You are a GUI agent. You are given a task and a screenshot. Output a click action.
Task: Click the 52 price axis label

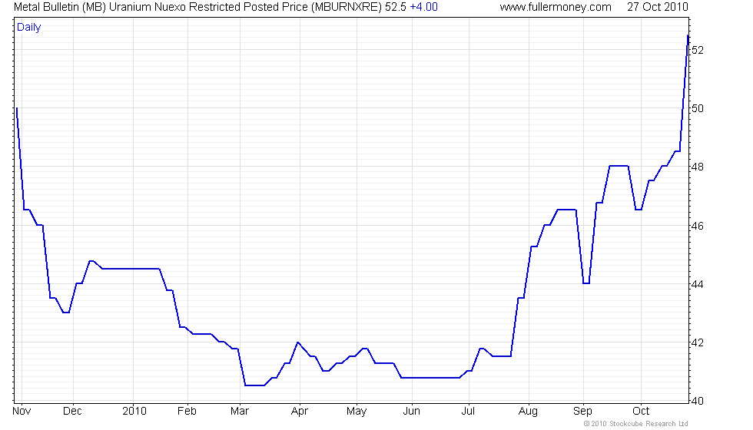(x=698, y=50)
